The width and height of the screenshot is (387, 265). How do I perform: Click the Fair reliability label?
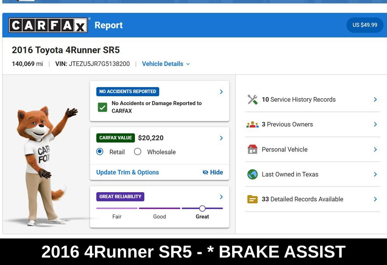117,217
